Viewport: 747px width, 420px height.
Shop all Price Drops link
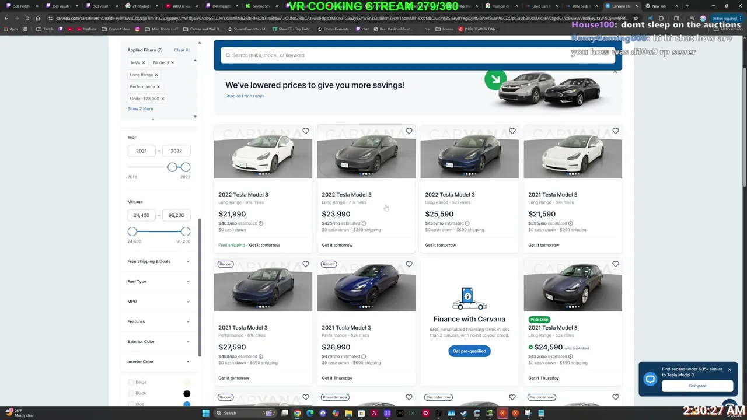point(245,96)
